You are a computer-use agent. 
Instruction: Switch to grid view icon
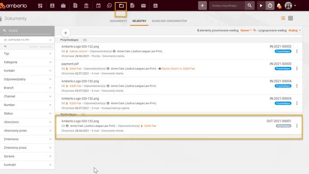(x=291, y=18)
